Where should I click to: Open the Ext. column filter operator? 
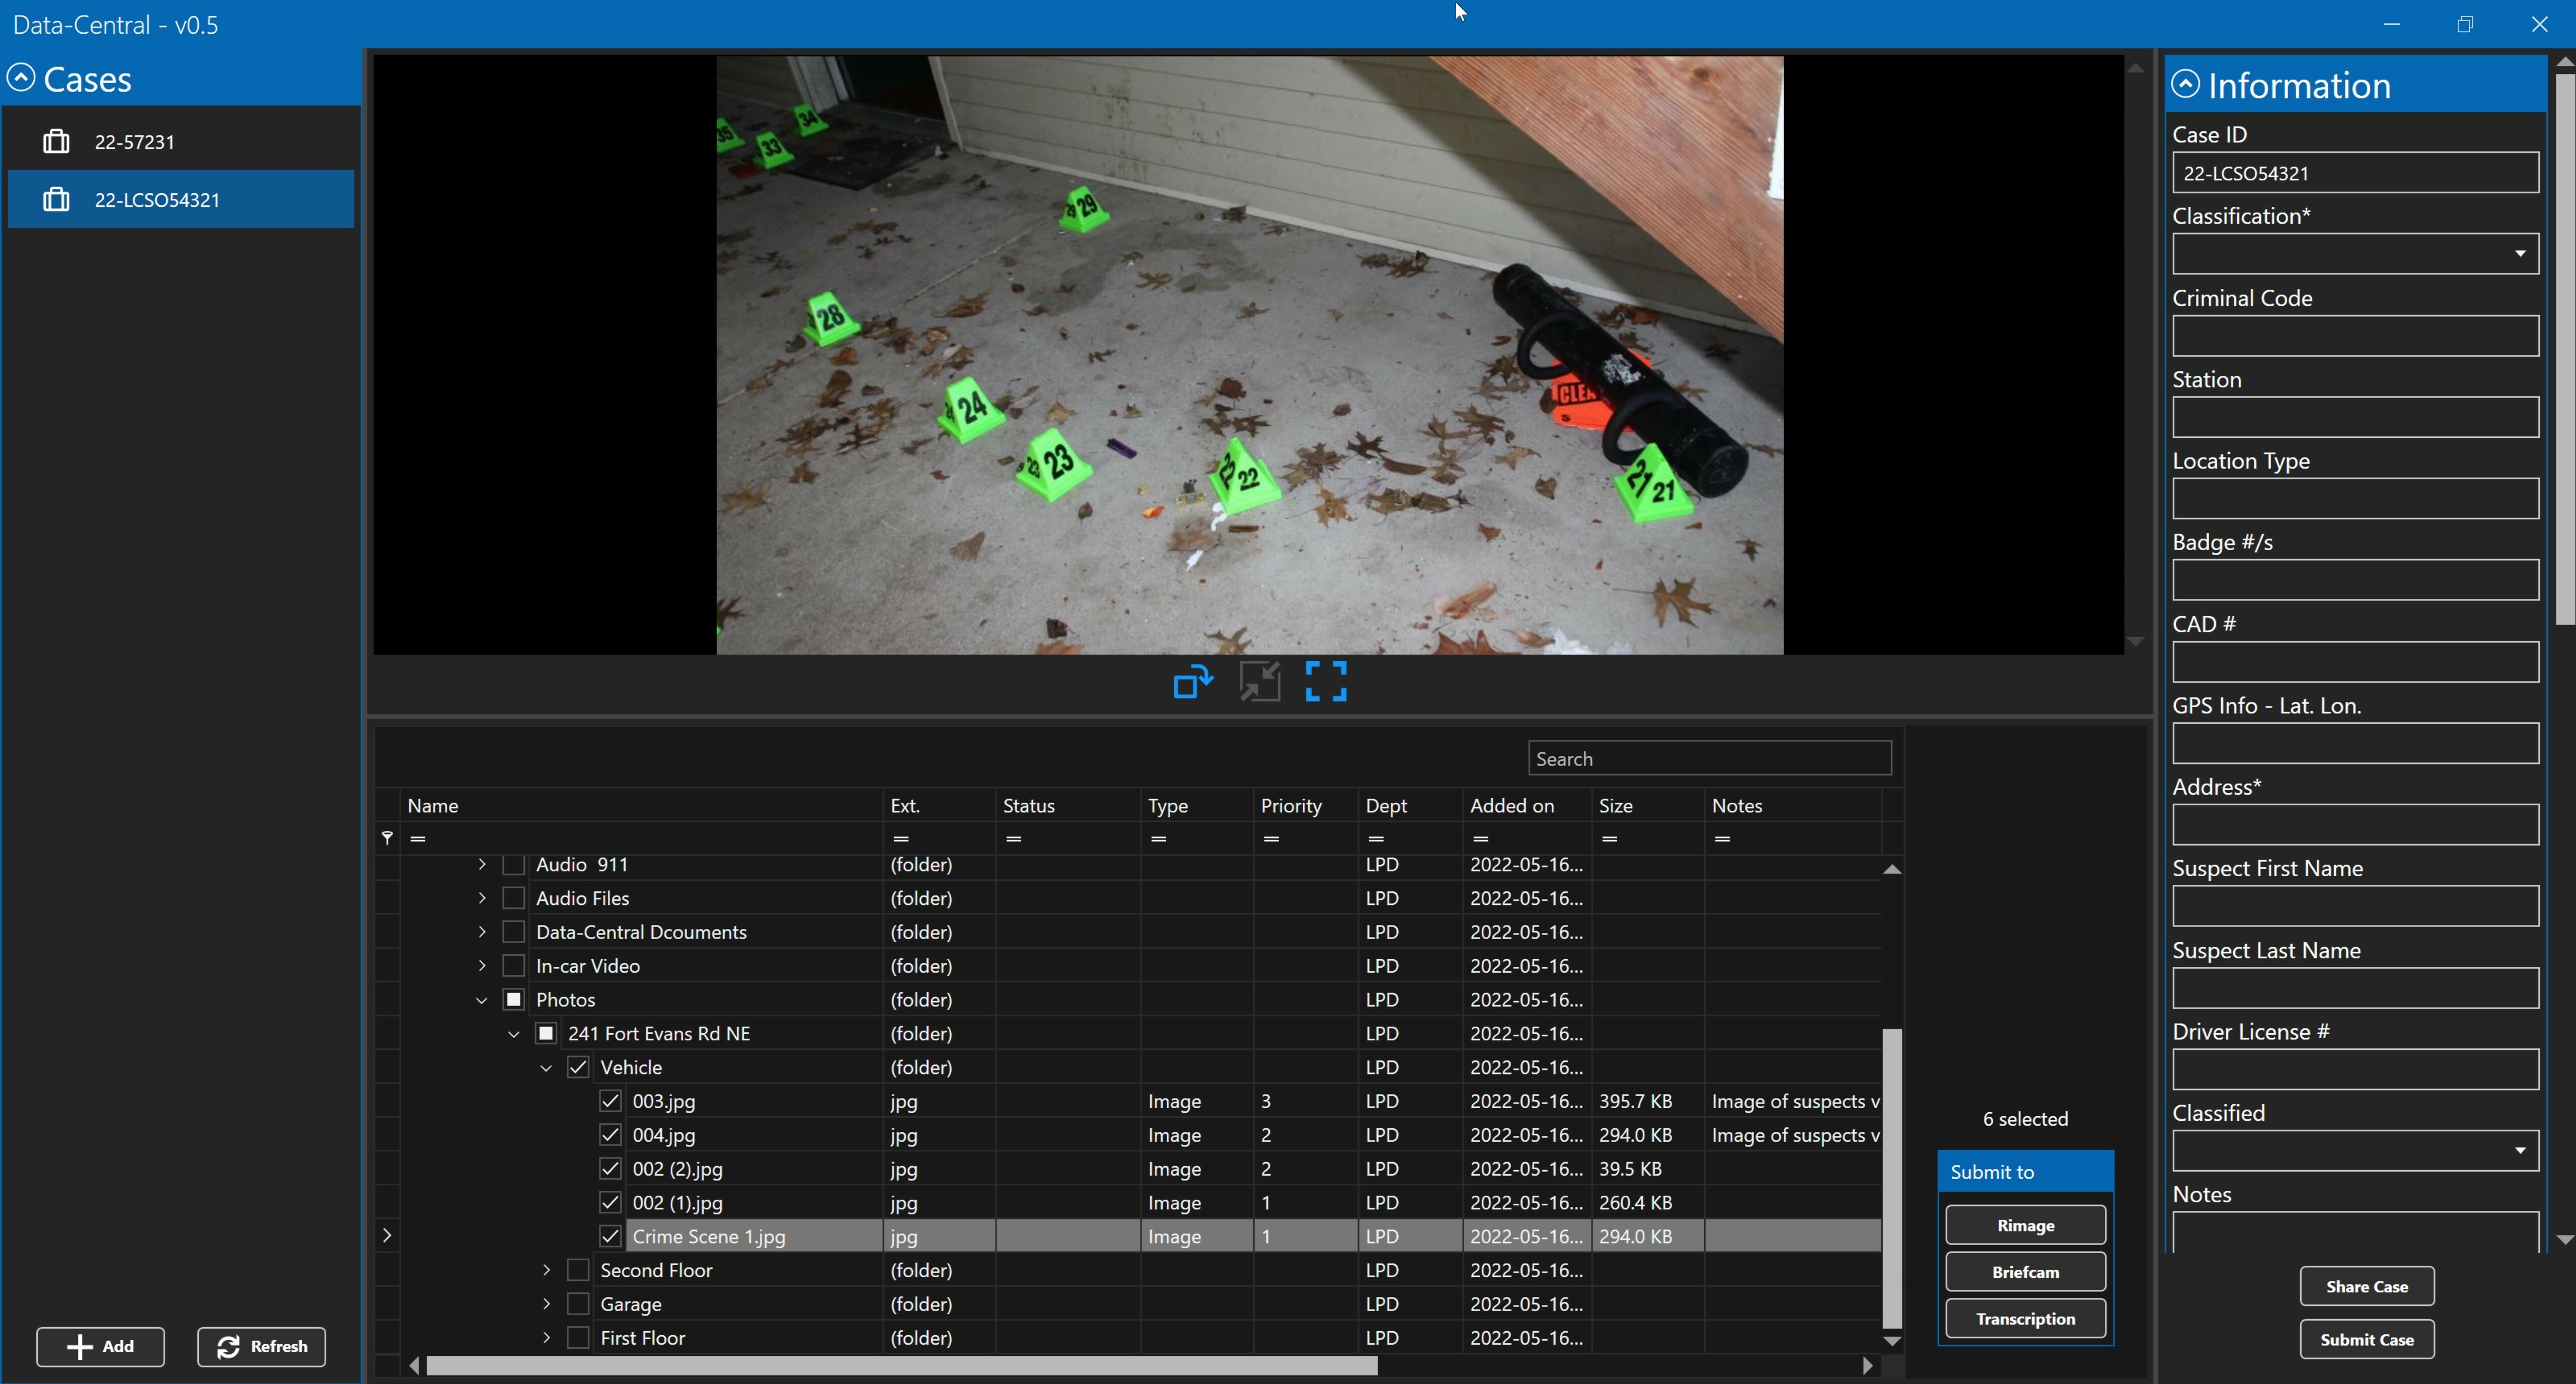point(901,838)
